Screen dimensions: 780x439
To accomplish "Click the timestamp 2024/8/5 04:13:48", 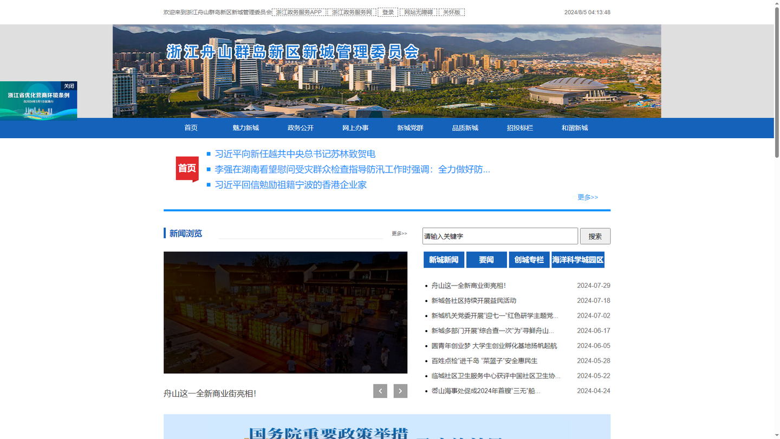I will coord(587,12).
